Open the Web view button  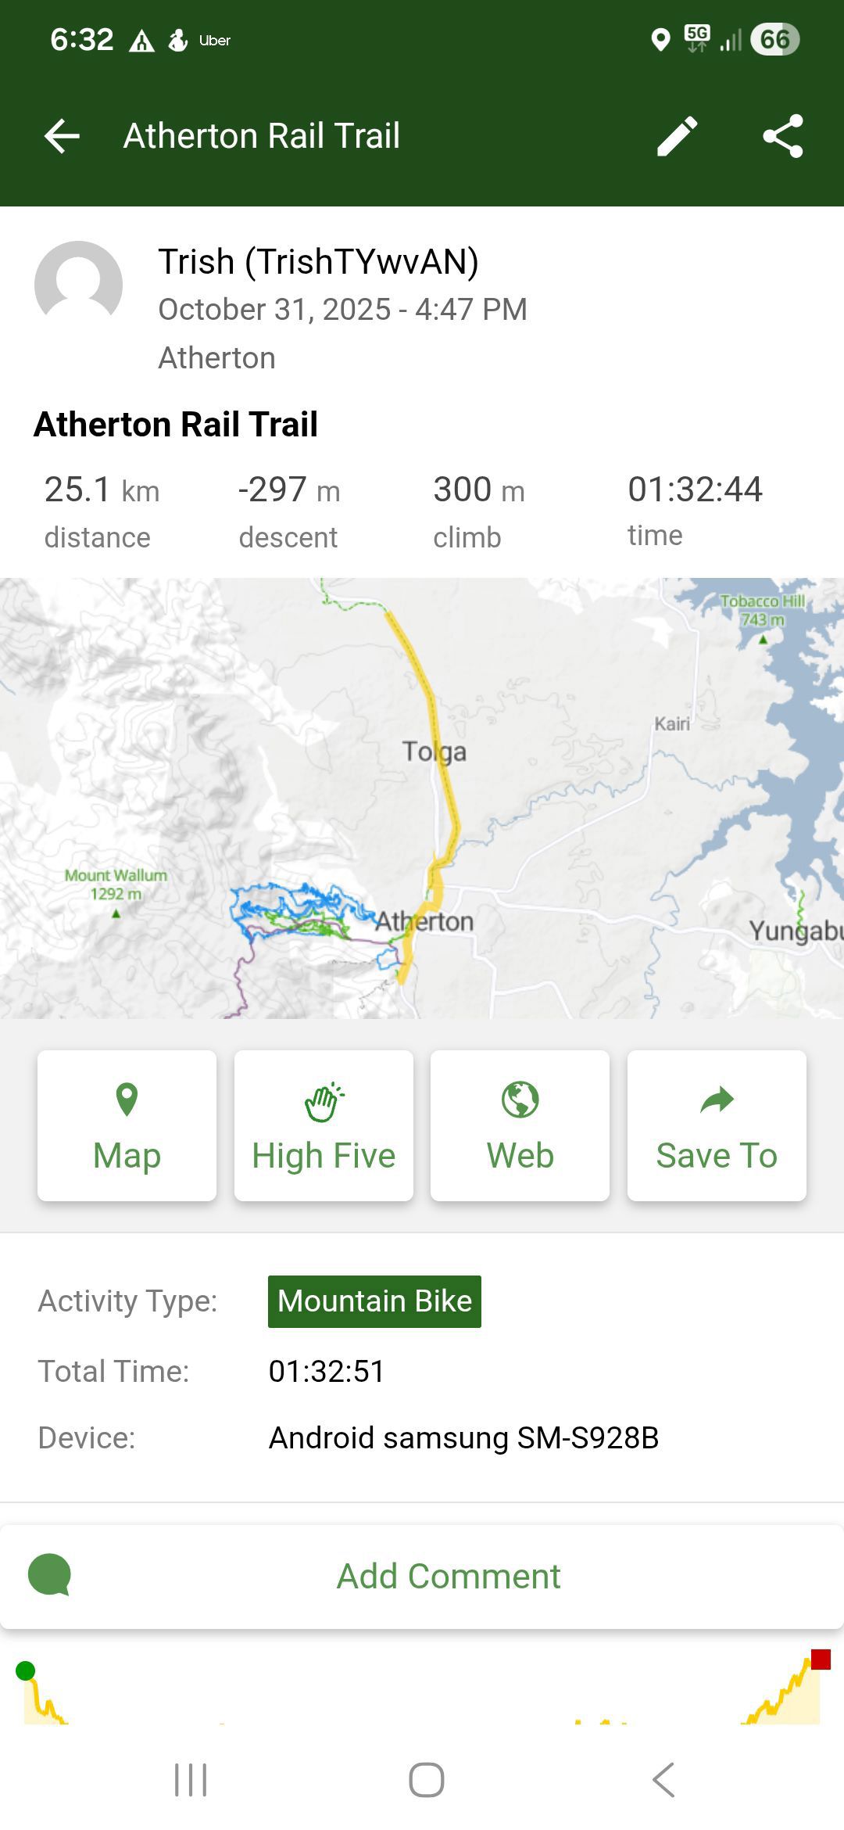tap(520, 1125)
